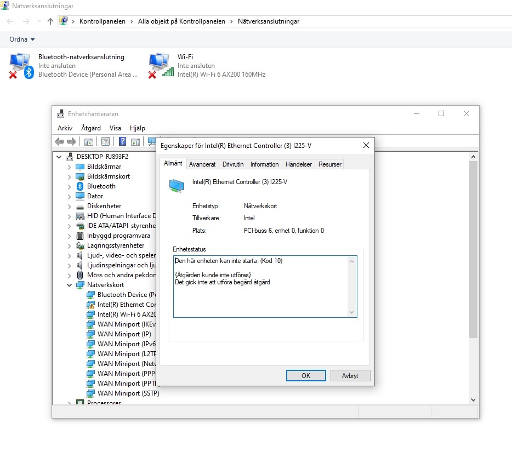512x452 pixels.
Task: Click the Mouse device icon beside Möss
Action: (x=80, y=275)
